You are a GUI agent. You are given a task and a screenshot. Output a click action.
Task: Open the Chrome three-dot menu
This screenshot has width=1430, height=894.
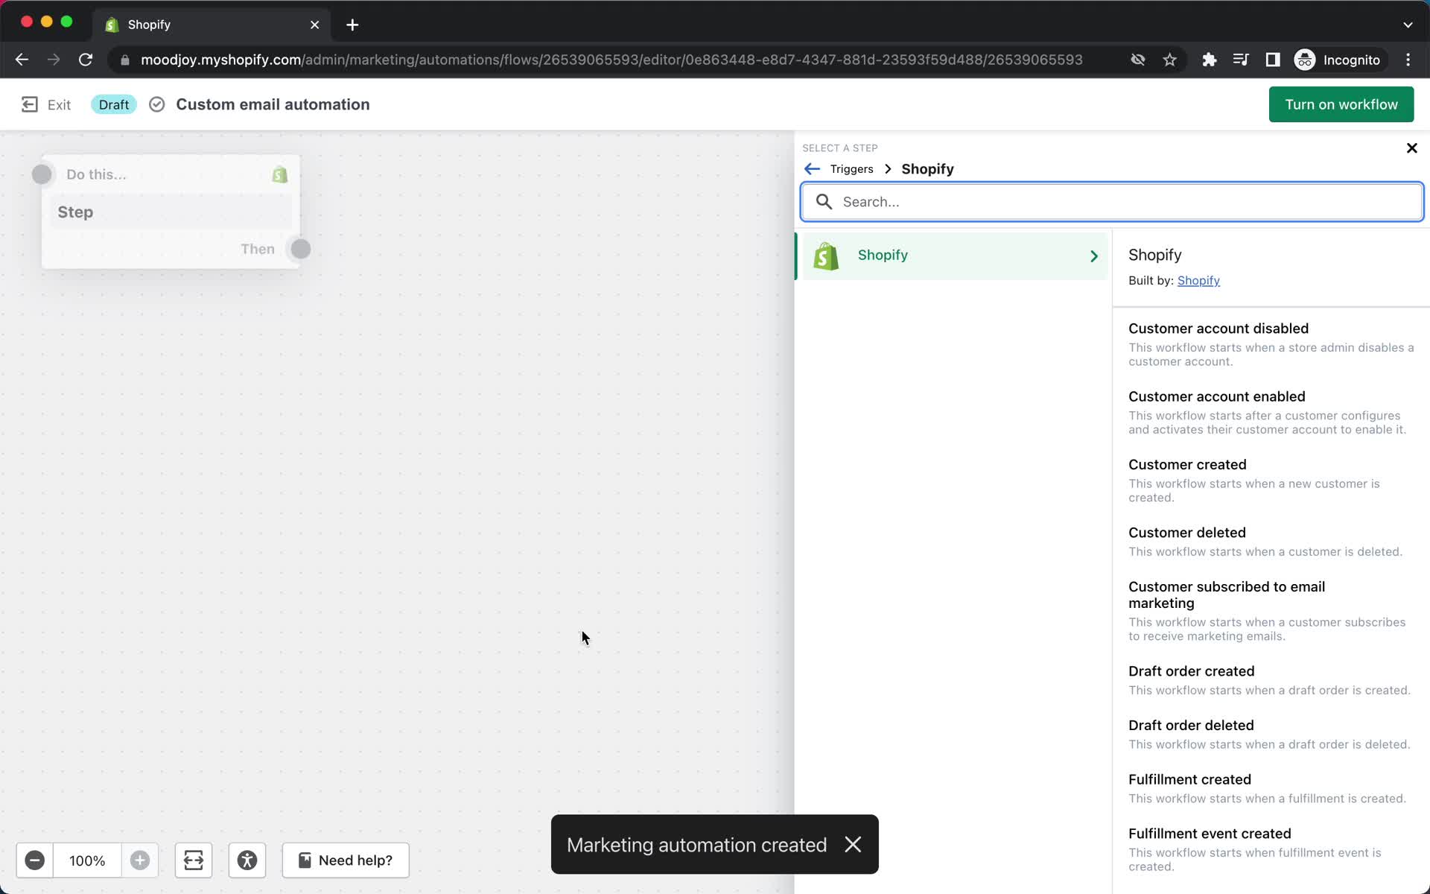1408,60
